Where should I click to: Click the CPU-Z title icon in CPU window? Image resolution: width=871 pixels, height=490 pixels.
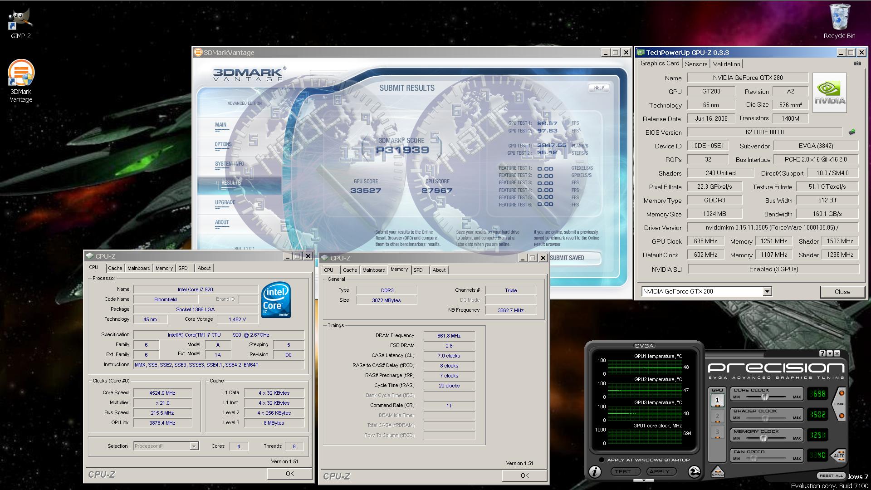(x=90, y=256)
